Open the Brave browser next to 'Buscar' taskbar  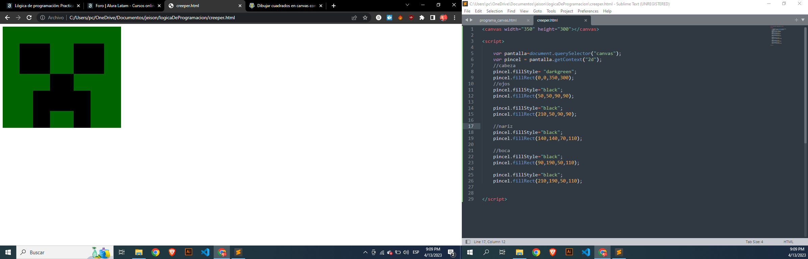click(172, 252)
